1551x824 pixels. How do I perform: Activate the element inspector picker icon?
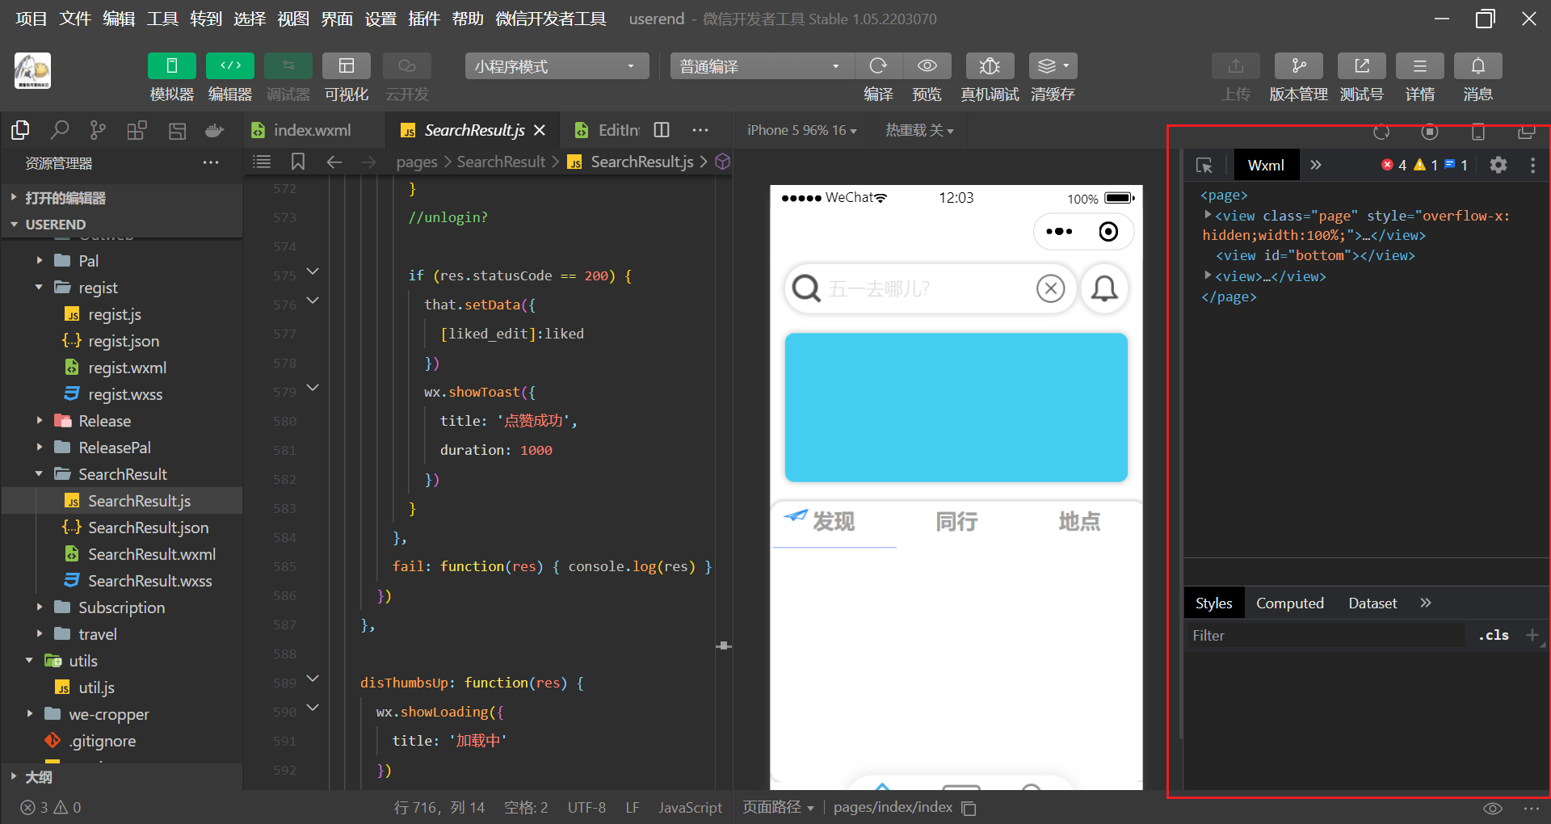tap(1204, 165)
